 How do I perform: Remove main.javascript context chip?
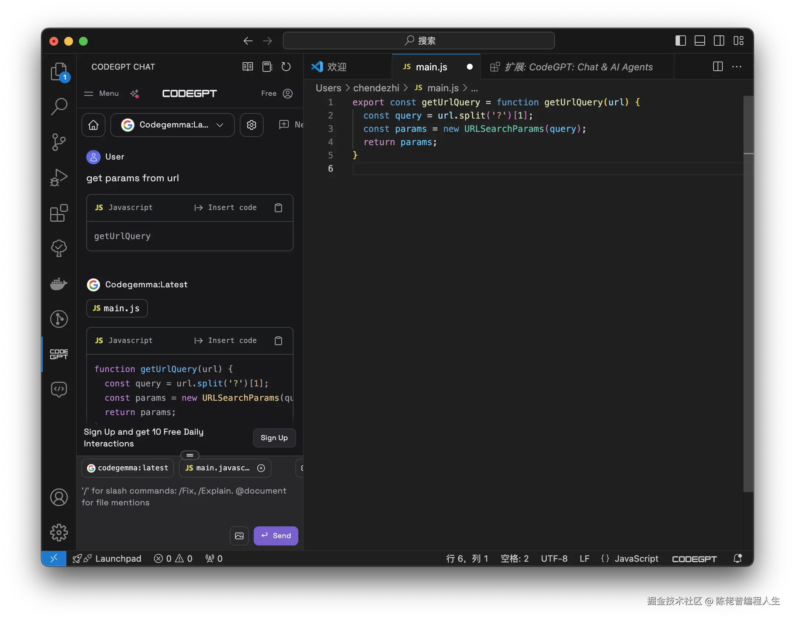[x=261, y=468]
